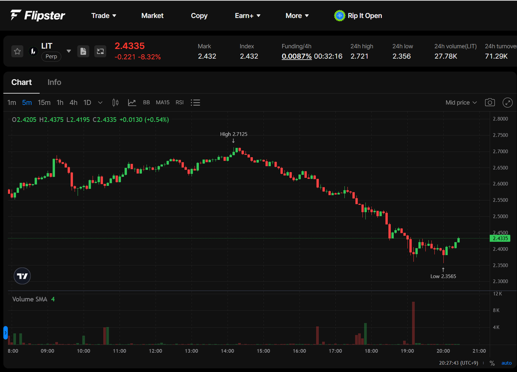Click the 24h high value 2.721
The width and height of the screenshot is (517, 372).
(359, 56)
